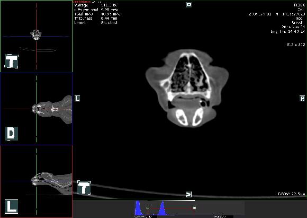The height and width of the screenshot is (218, 307).
Task: Click the top-center orientation marker icon
Action: click(x=188, y=5)
